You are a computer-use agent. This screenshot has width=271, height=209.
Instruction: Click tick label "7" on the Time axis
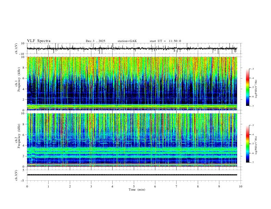(177, 186)
